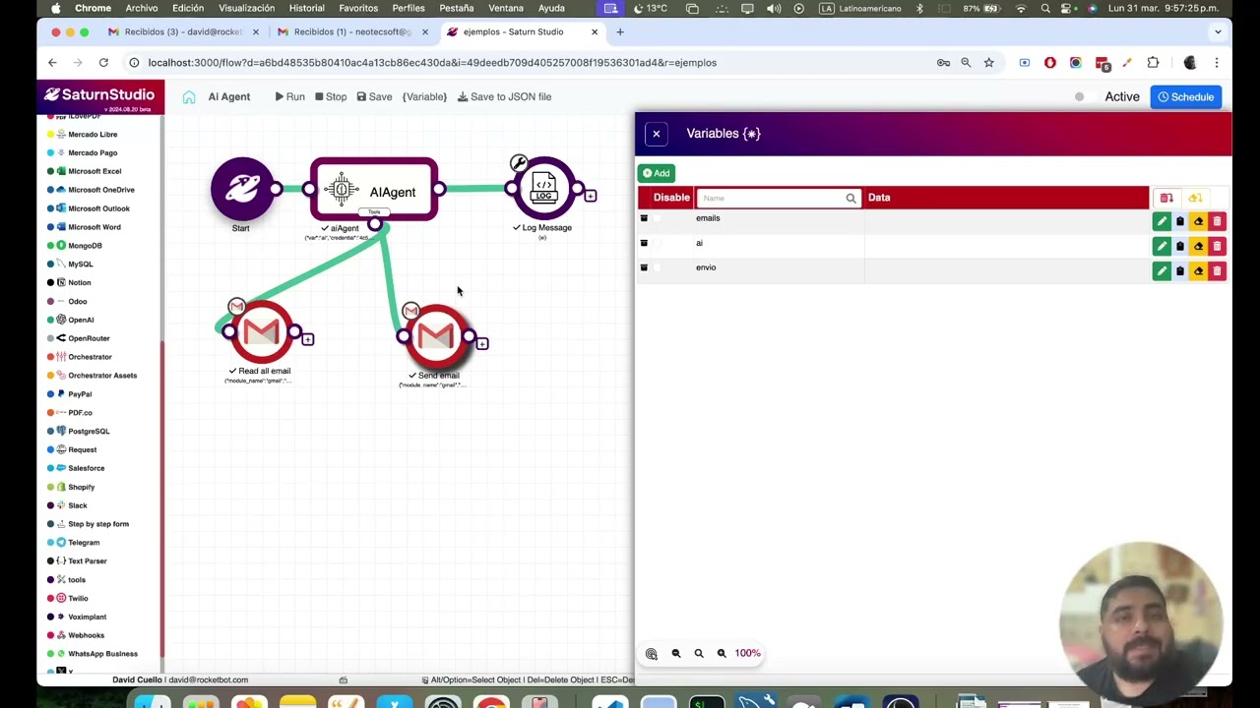The image size is (1260, 708).
Task: Close the Variables panel
Action: pyautogui.click(x=657, y=134)
